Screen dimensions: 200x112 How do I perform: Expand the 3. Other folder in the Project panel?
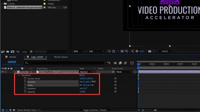(x=2, y=4)
